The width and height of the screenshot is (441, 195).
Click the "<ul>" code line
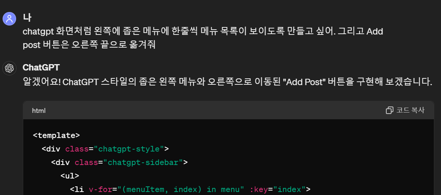70,176
